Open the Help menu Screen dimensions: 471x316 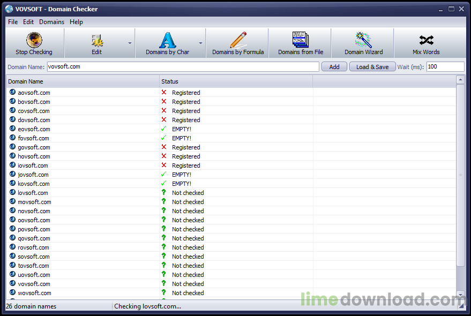(x=76, y=22)
